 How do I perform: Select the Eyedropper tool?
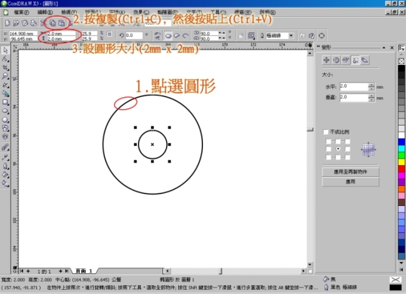(5, 157)
